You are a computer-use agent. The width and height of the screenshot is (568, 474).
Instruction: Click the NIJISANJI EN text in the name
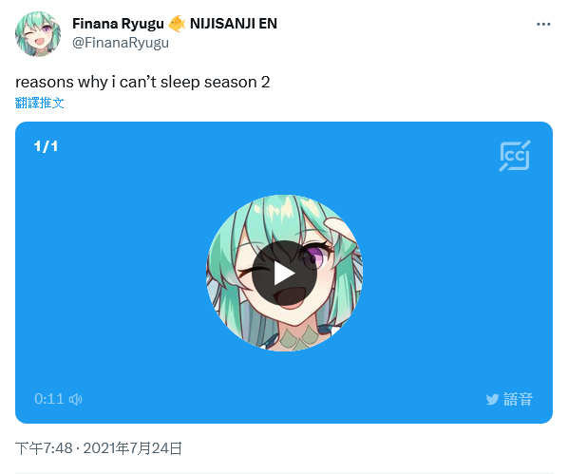point(234,24)
